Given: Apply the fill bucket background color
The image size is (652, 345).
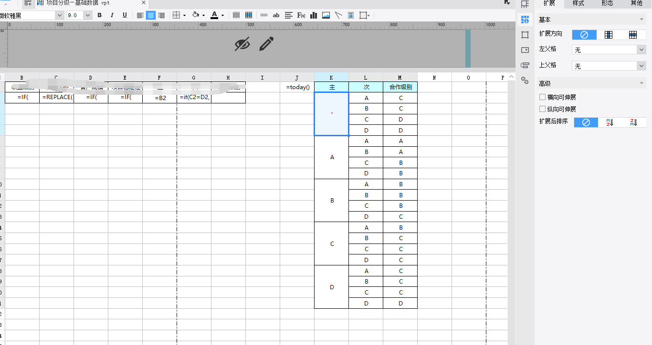Looking at the screenshot, I should 196,15.
